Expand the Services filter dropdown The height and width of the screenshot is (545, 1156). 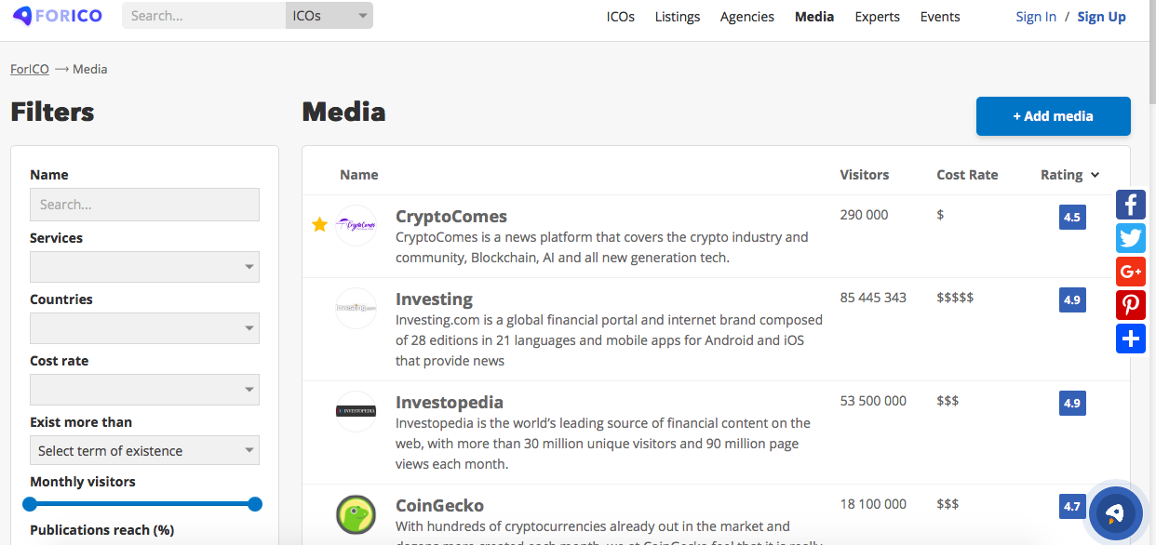point(144,267)
